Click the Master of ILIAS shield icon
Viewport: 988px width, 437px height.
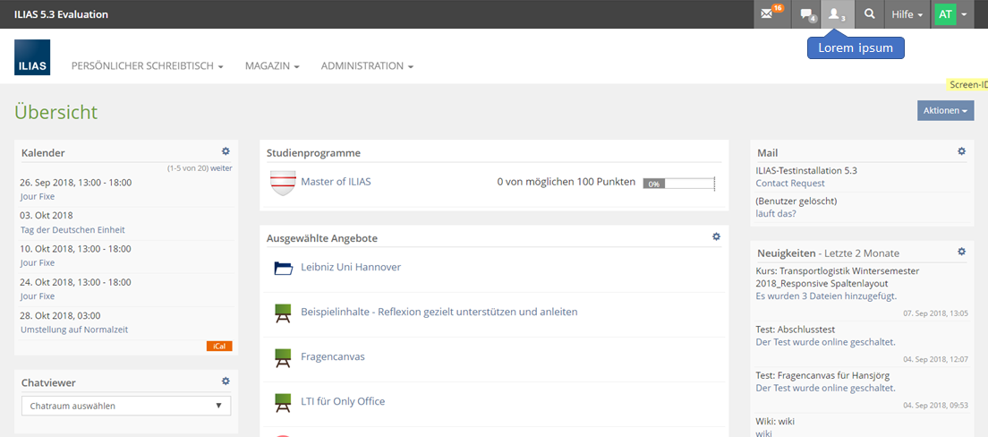(x=282, y=183)
